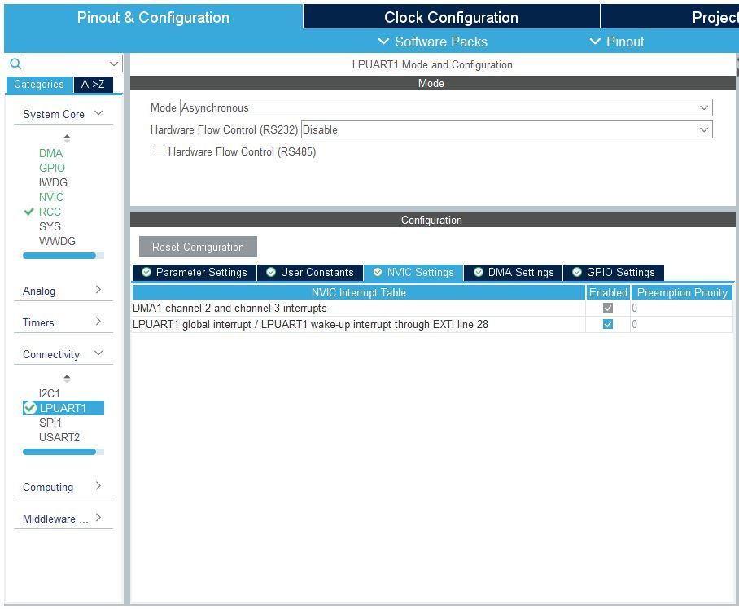Open the NVIC Settings tab
739x609 pixels.
pos(413,273)
